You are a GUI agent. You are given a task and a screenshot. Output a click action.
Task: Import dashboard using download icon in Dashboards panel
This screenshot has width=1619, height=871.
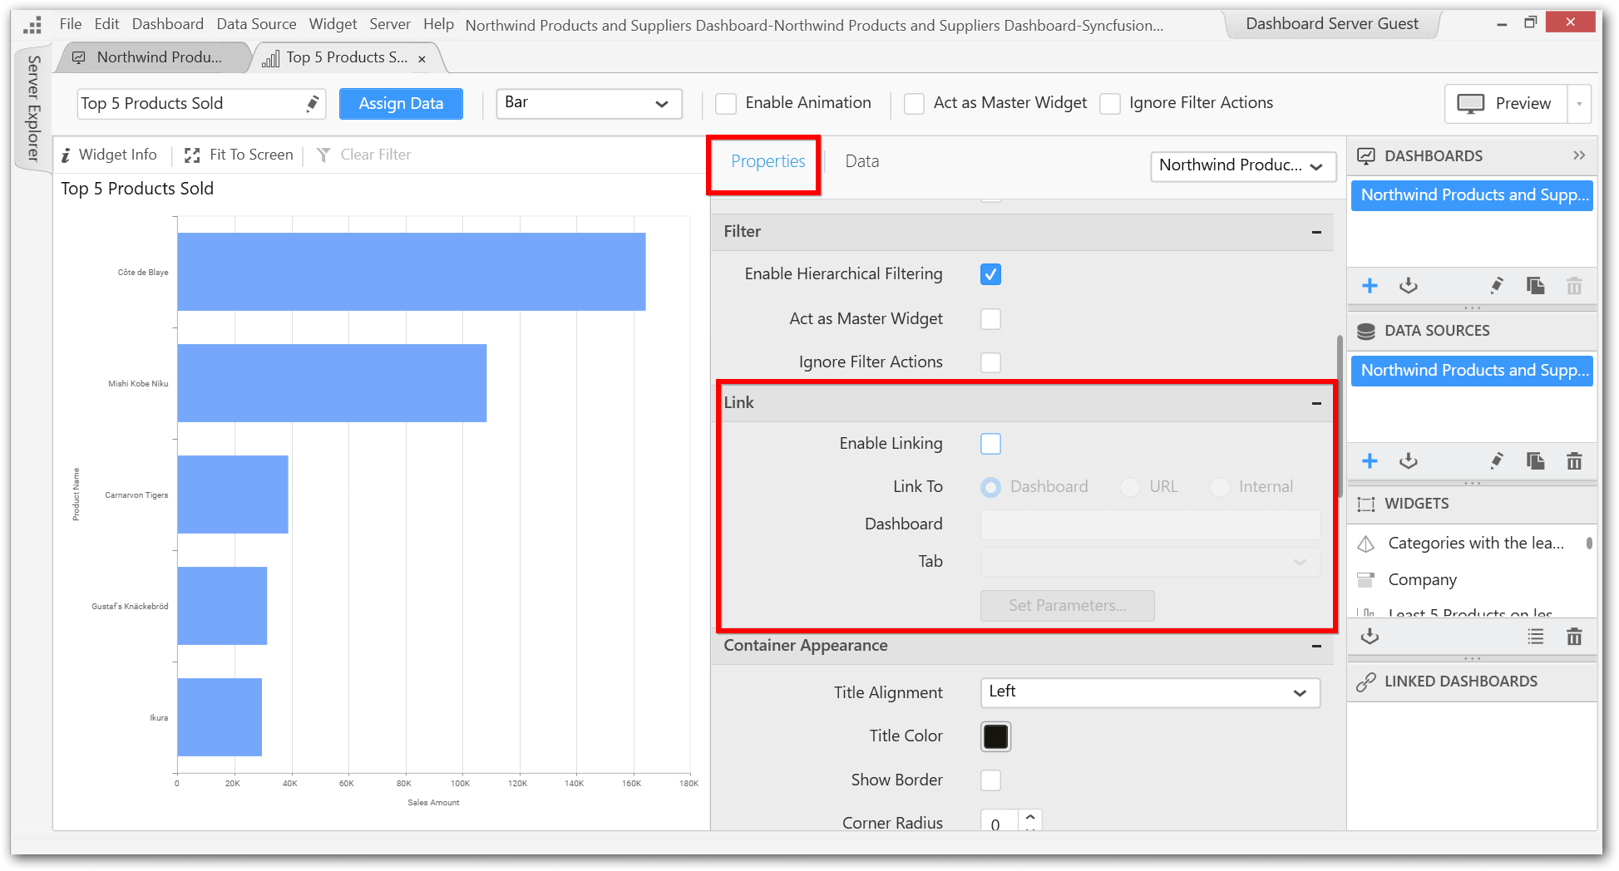pyautogui.click(x=1408, y=286)
